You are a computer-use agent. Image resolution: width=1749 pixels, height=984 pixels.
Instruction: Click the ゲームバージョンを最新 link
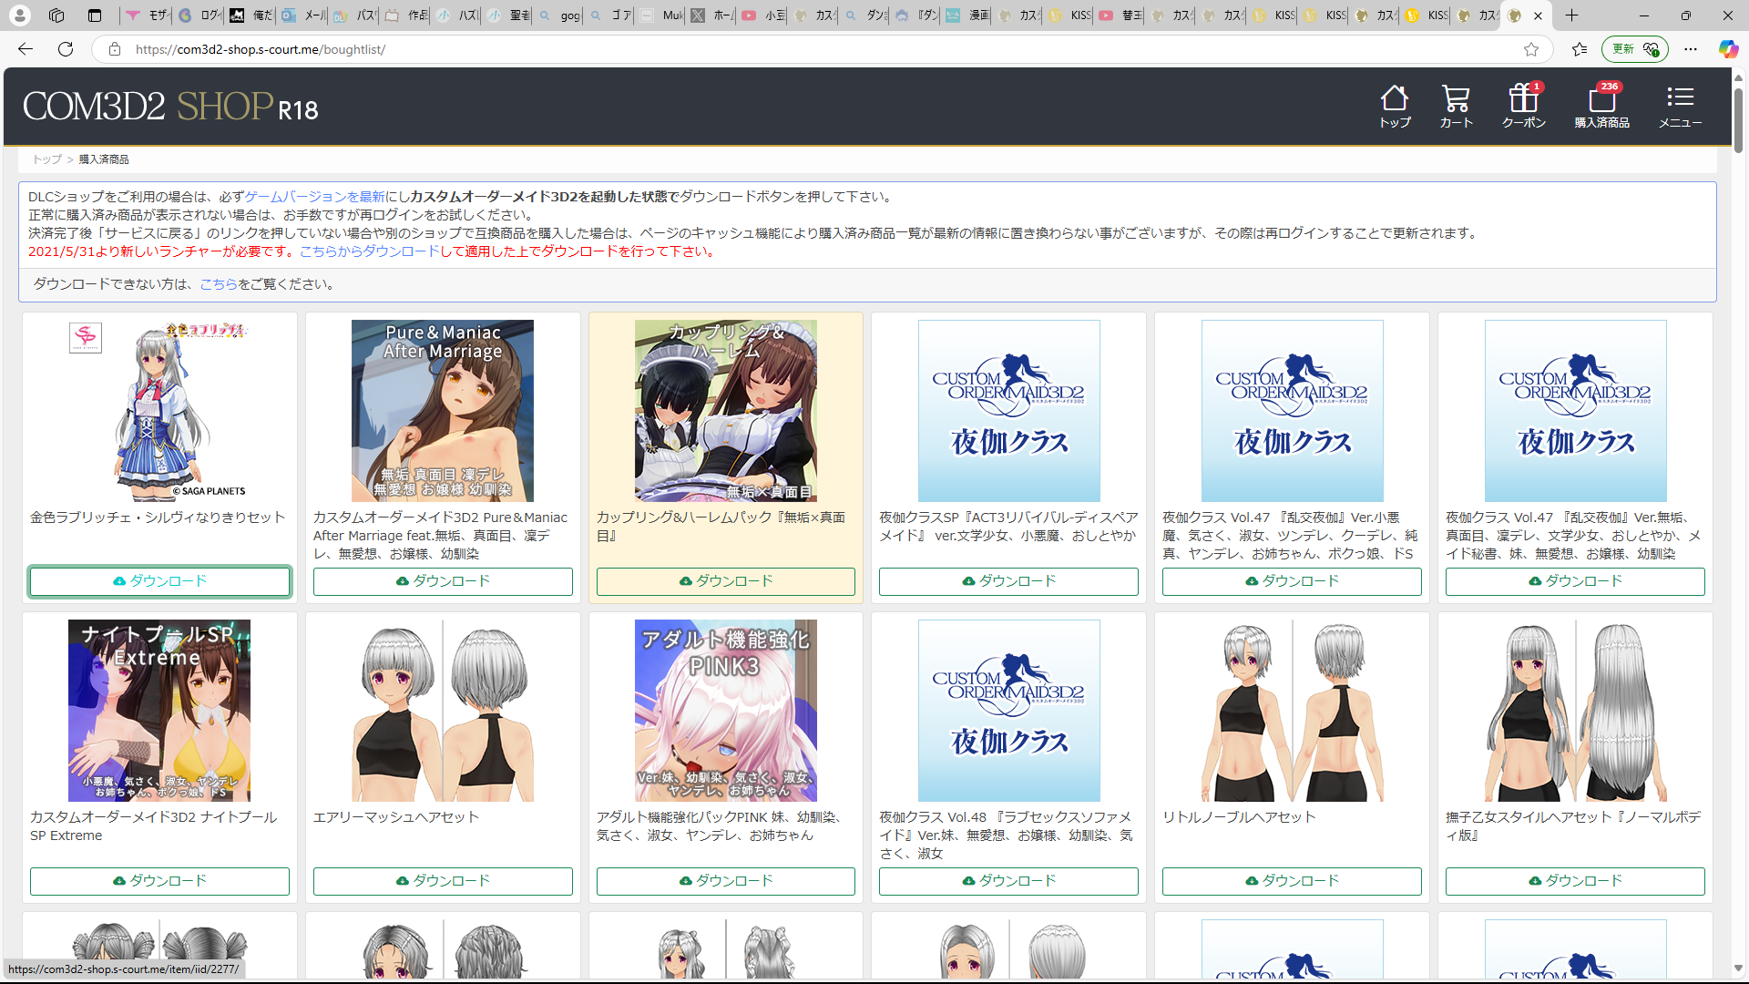pos(315,197)
